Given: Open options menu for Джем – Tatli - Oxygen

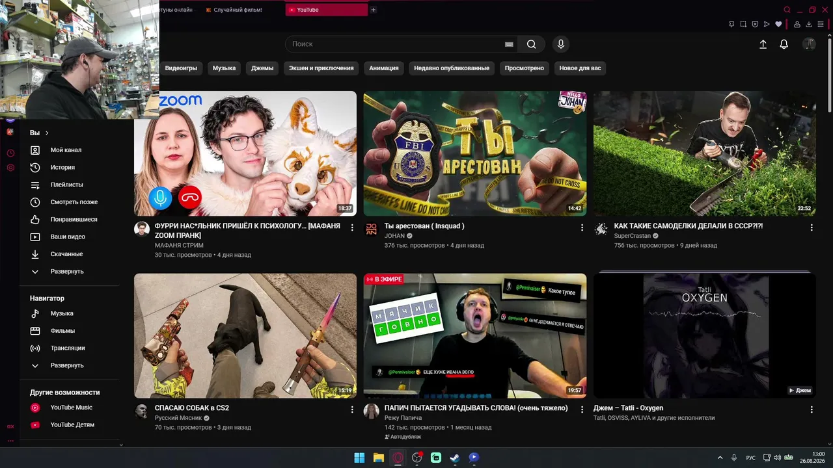Looking at the screenshot, I should point(812,409).
